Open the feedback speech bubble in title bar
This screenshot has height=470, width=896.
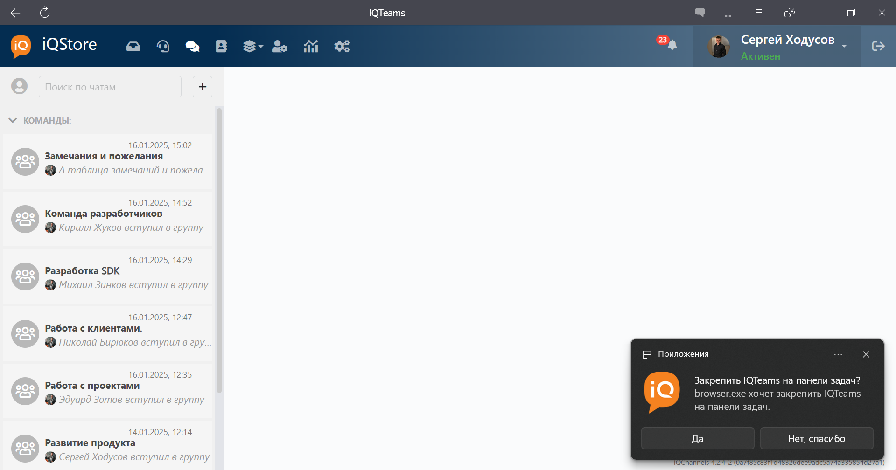tap(700, 13)
